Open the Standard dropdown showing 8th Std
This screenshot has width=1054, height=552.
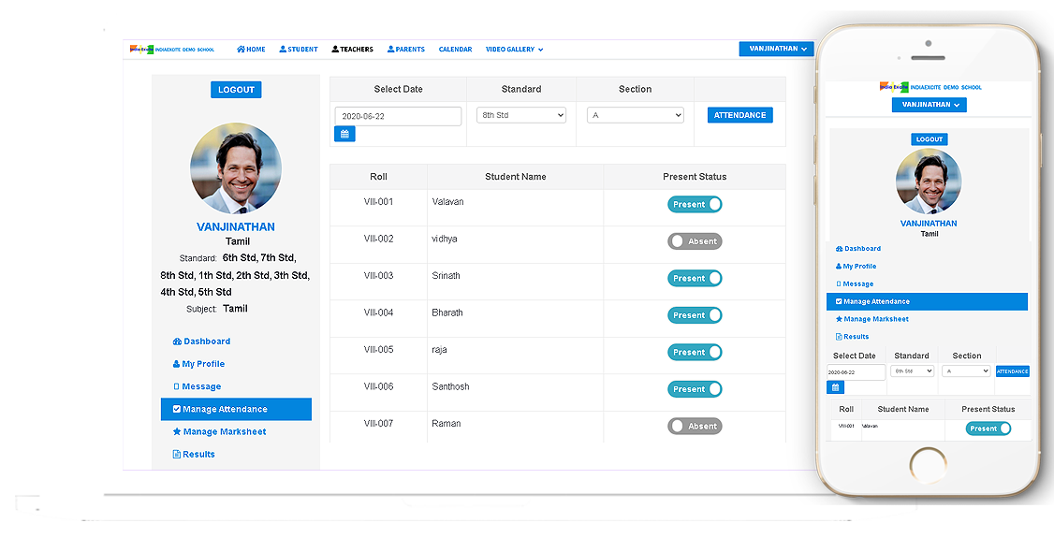point(521,115)
